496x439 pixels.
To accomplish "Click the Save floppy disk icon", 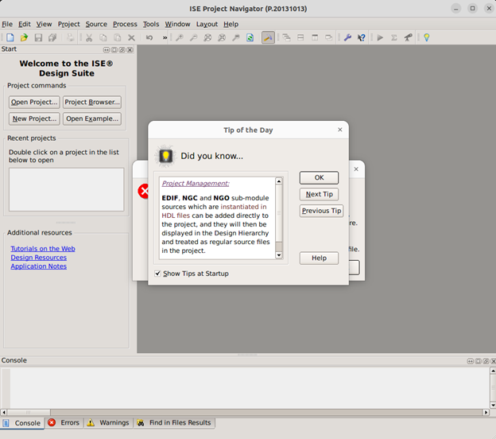I will point(38,37).
